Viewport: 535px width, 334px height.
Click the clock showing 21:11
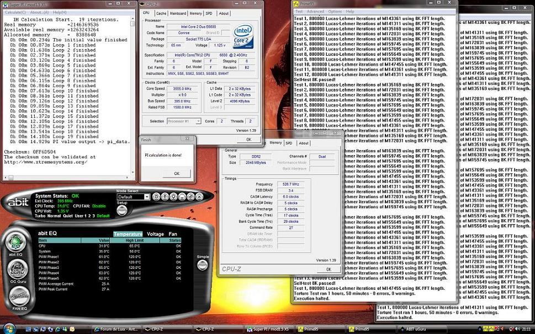(526, 329)
